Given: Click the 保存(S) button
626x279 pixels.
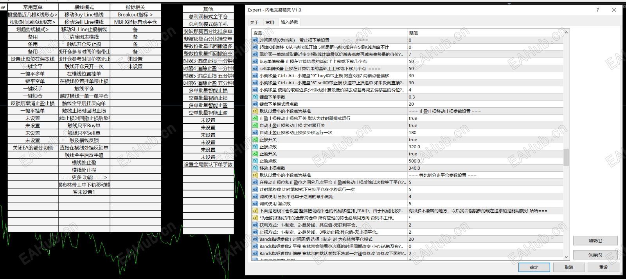Looking at the screenshot, I should pos(595,255).
